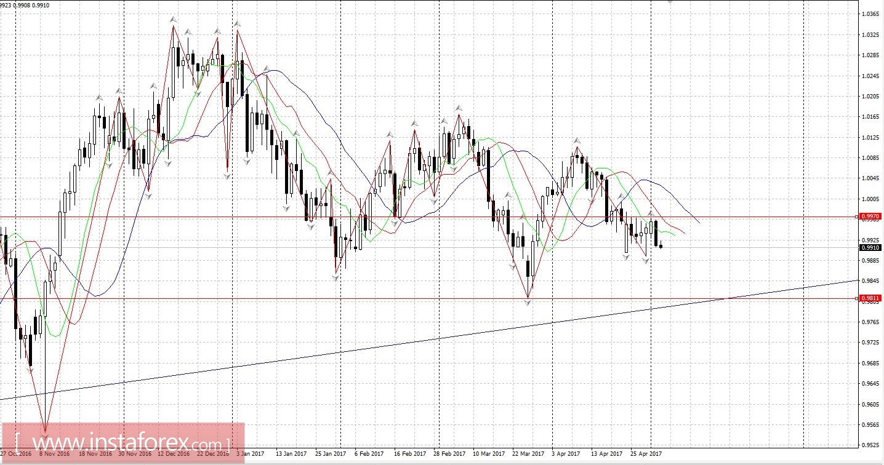Click the 6 Feb 2017 date label

[369, 454]
